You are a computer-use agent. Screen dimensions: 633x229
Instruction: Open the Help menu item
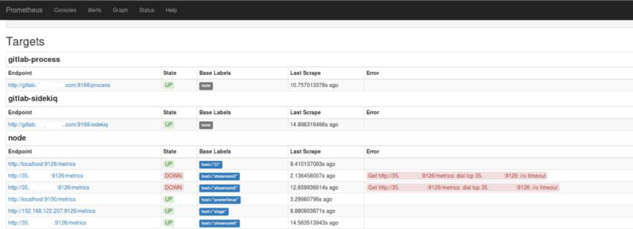tap(171, 10)
